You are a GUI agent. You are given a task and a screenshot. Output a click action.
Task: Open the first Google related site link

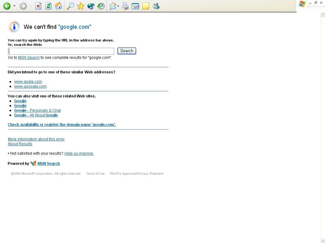tap(20, 101)
